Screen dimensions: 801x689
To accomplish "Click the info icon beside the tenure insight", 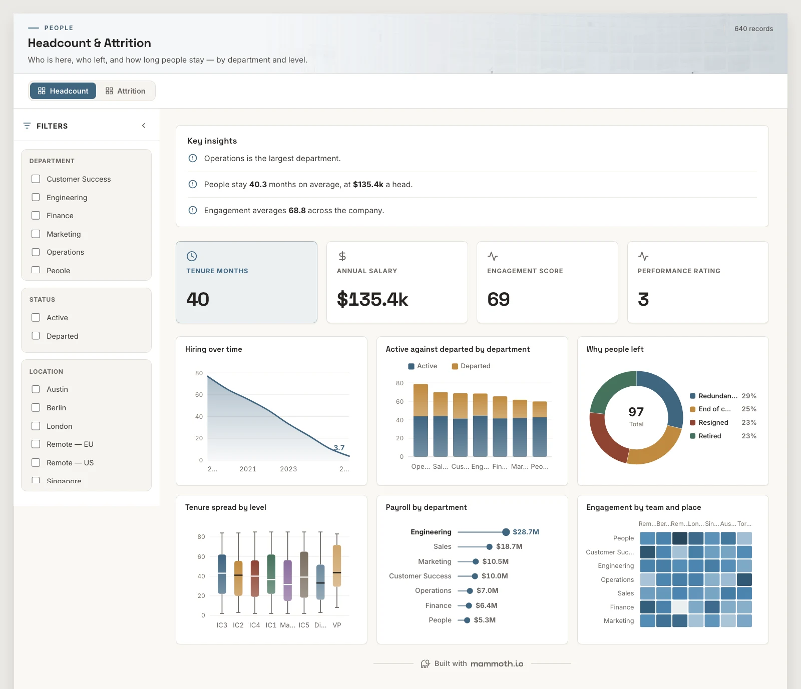I will 193,184.
